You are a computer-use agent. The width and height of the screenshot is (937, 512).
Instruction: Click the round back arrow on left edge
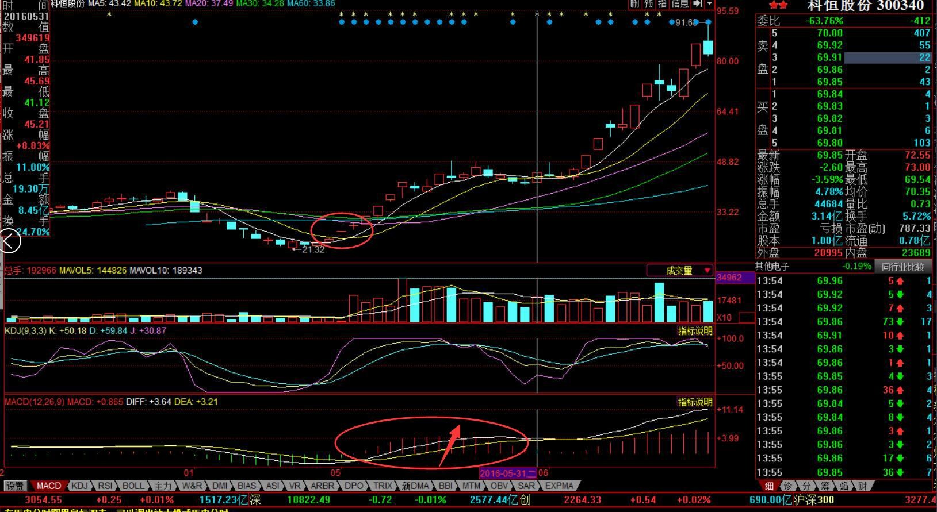click(x=10, y=241)
